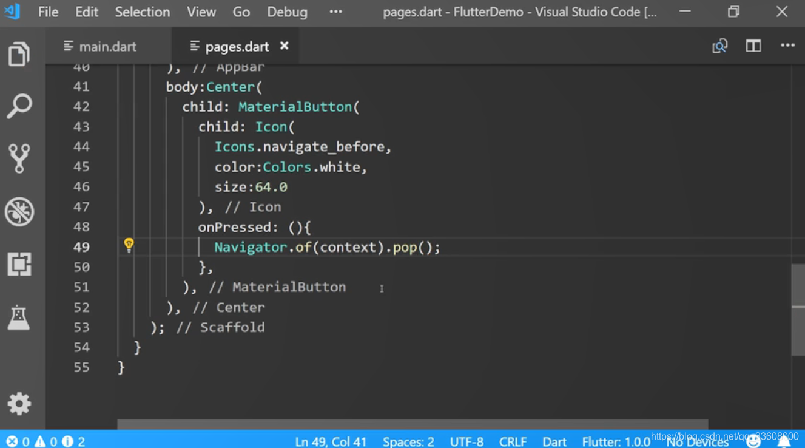This screenshot has width=805, height=448.
Task: Open the Edit menu
Action: point(87,12)
